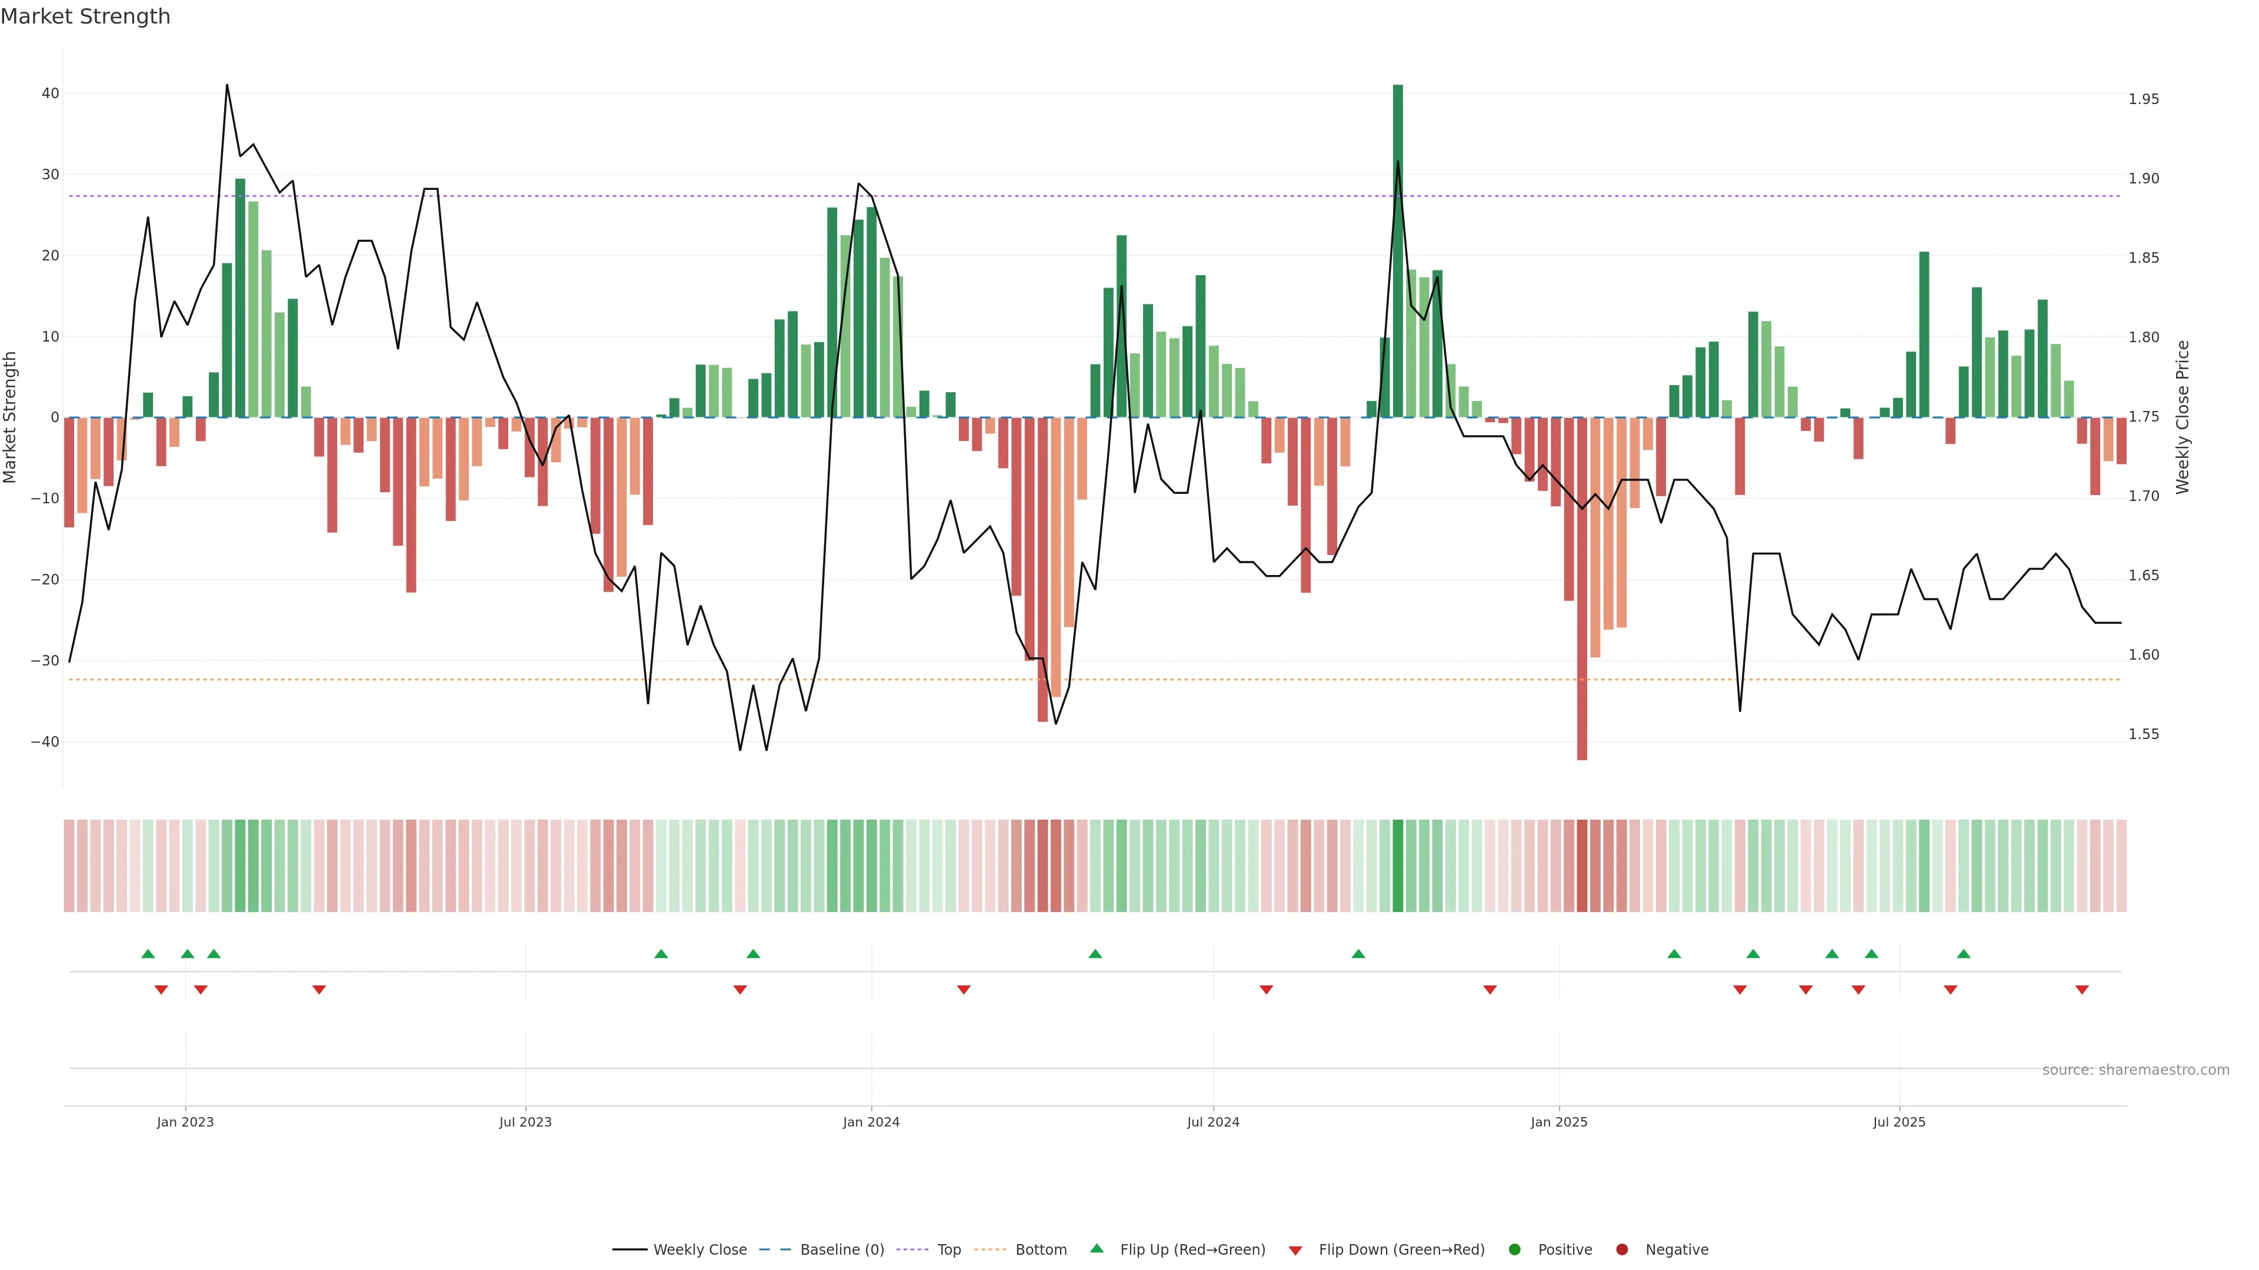Click the darkest green heatmap strip cell
This screenshot has height=1270, width=2259.
pyautogui.click(x=1398, y=866)
